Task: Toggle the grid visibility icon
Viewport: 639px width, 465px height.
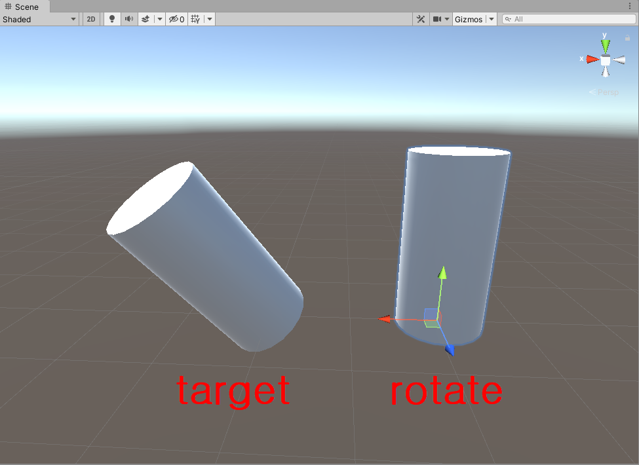Action: [195, 19]
